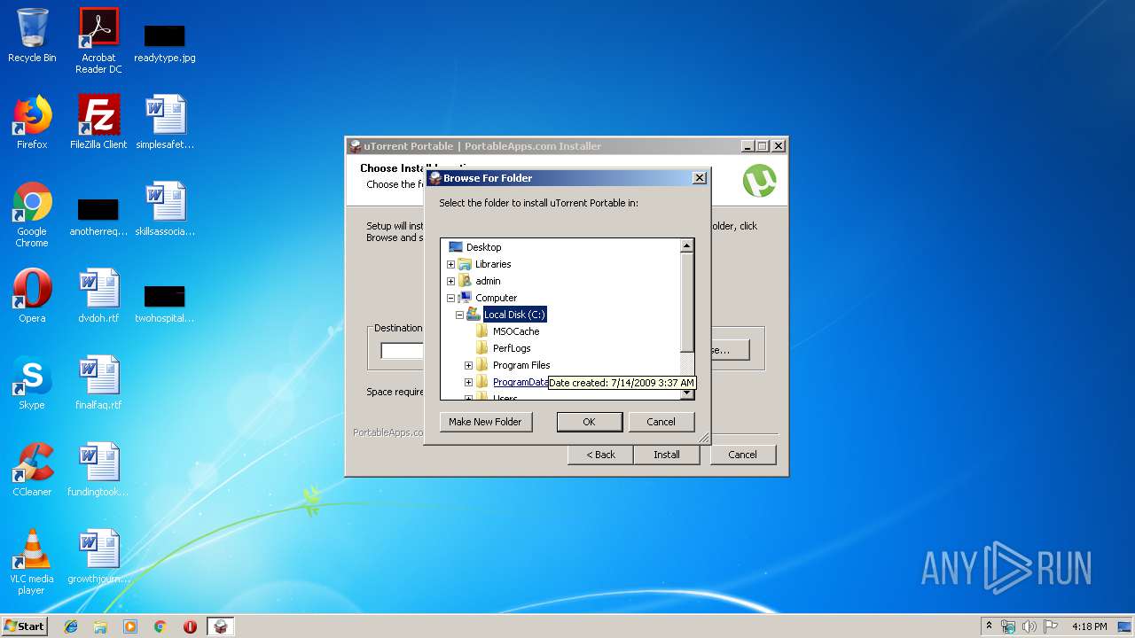Expand the Program Files folder node
This screenshot has height=638, width=1135.
coord(468,365)
